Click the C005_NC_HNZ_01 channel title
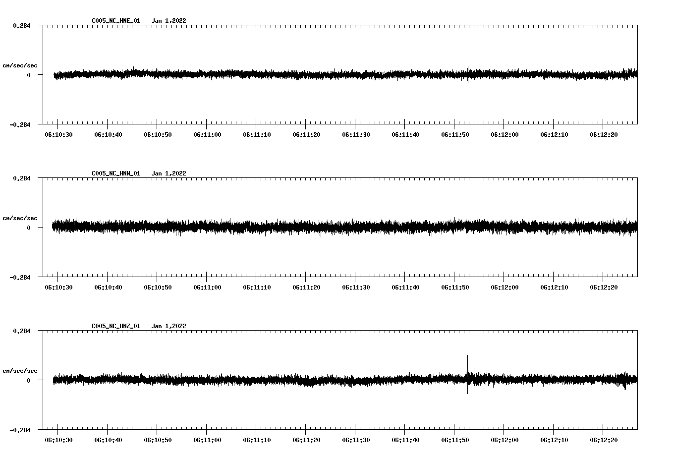 (x=116, y=326)
